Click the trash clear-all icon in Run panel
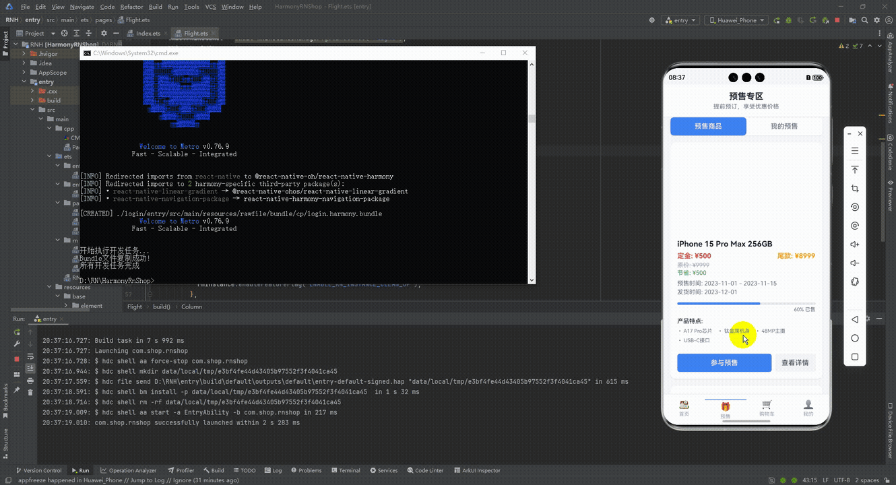The image size is (896, 485). point(30,392)
